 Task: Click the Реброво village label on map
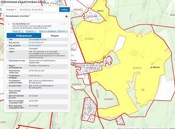point(100,11)
